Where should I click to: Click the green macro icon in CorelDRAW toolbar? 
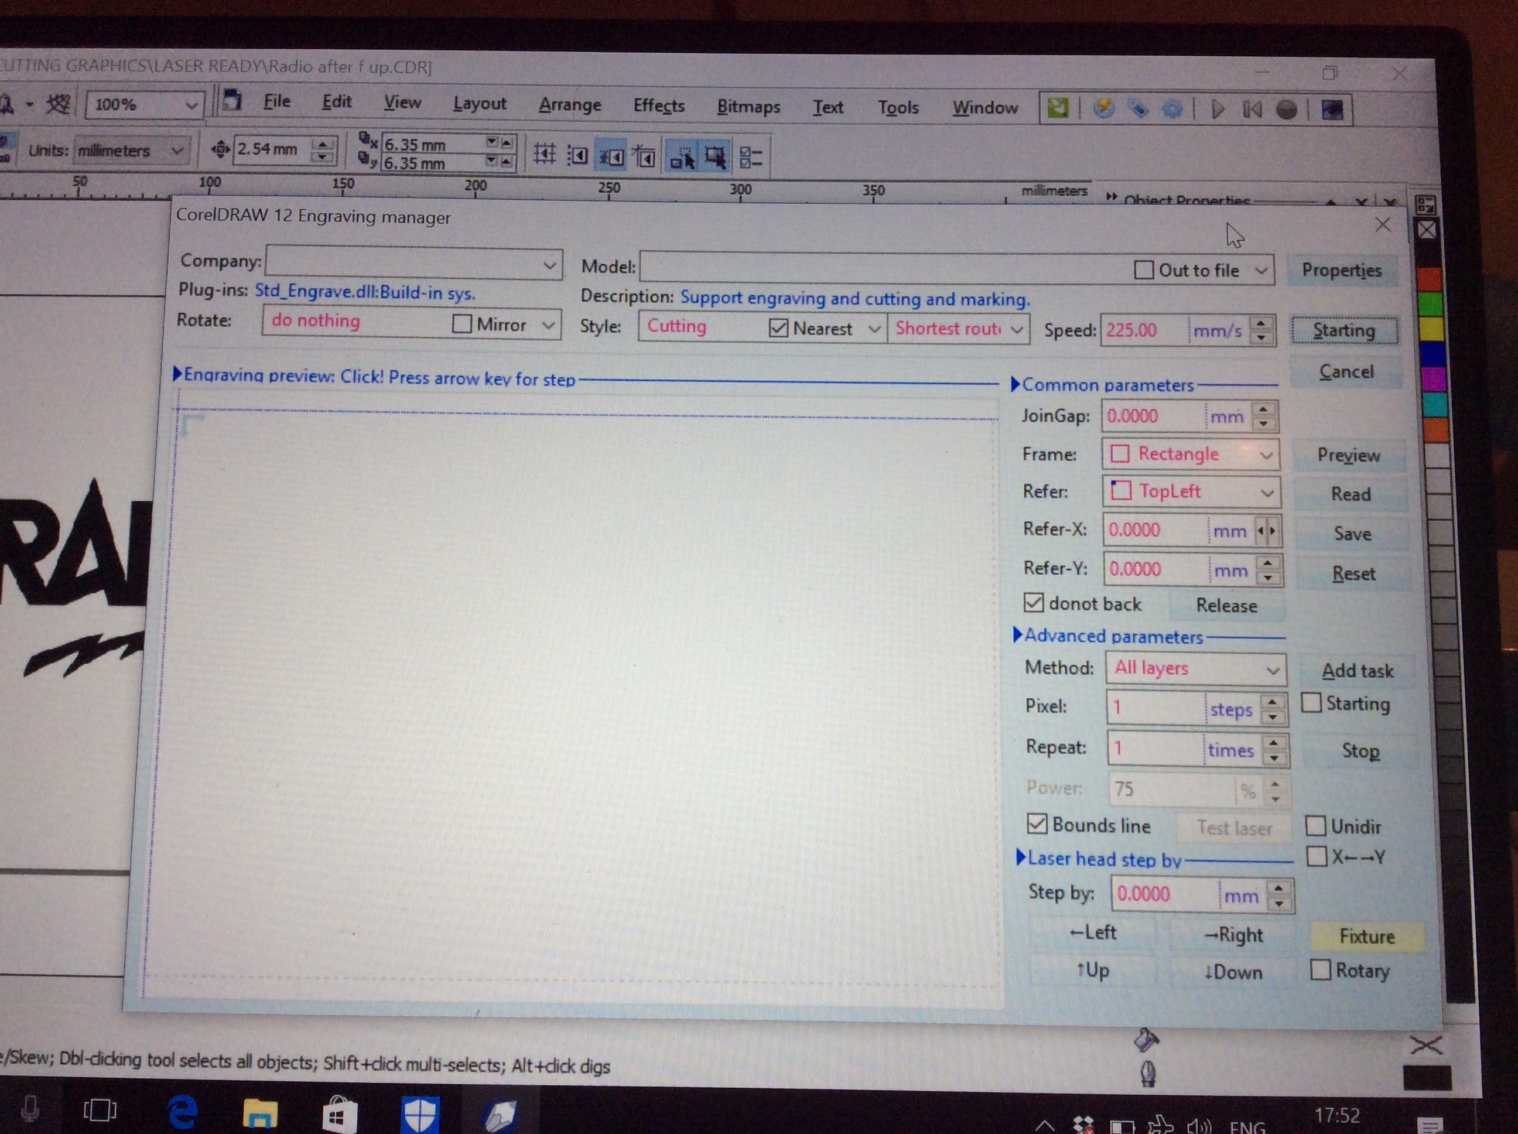click(1058, 108)
